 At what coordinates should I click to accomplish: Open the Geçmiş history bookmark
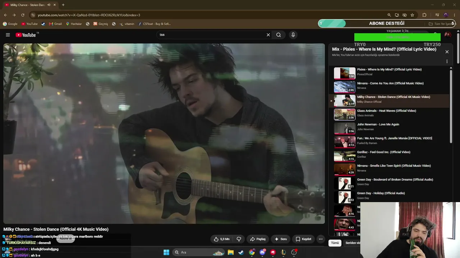101,24
